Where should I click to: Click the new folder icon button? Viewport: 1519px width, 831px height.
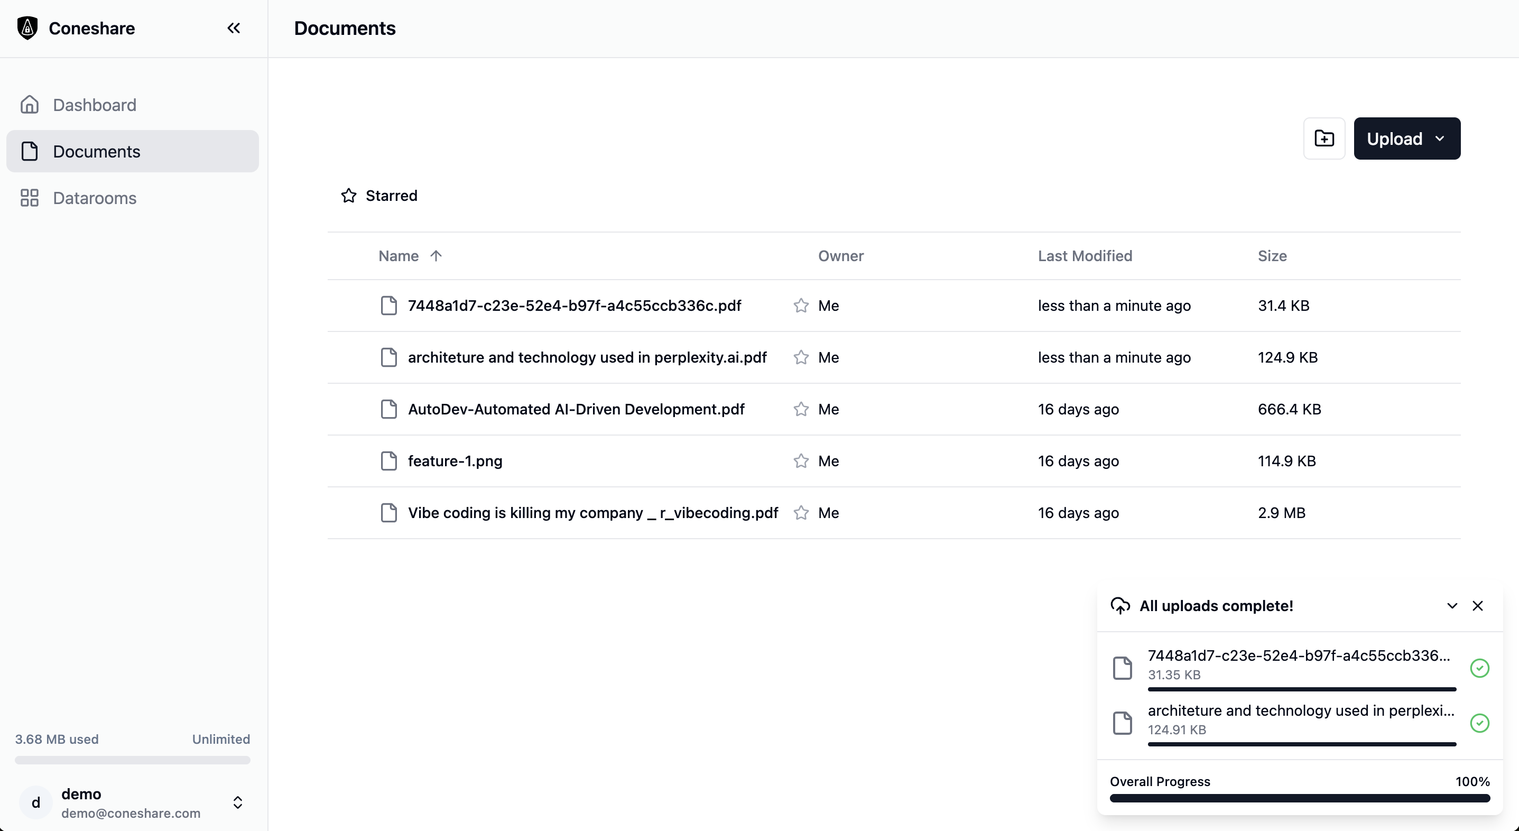point(1324,138)
